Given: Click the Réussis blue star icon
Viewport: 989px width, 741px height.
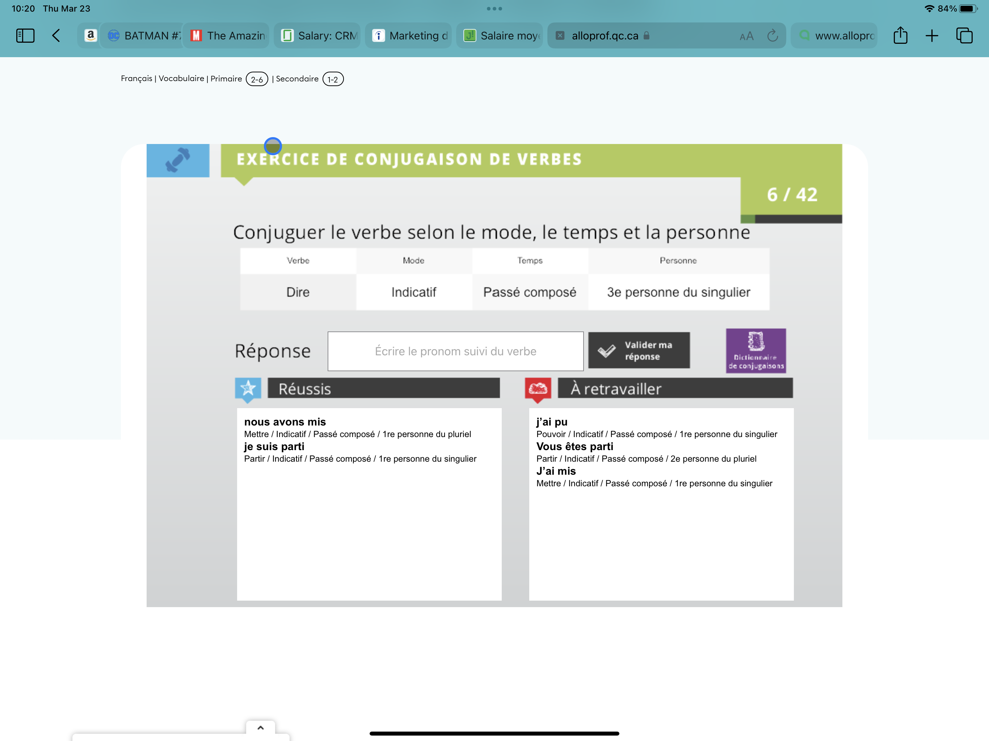Looking at the screenshot, I should 248,388.
